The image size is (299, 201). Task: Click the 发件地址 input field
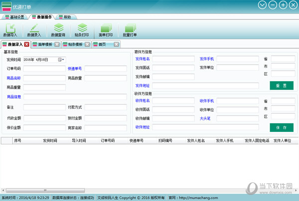coord(205,86)
